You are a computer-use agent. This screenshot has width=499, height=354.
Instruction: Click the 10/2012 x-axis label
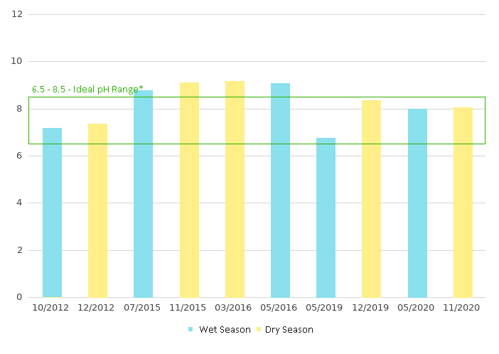(x=52, y=308)
